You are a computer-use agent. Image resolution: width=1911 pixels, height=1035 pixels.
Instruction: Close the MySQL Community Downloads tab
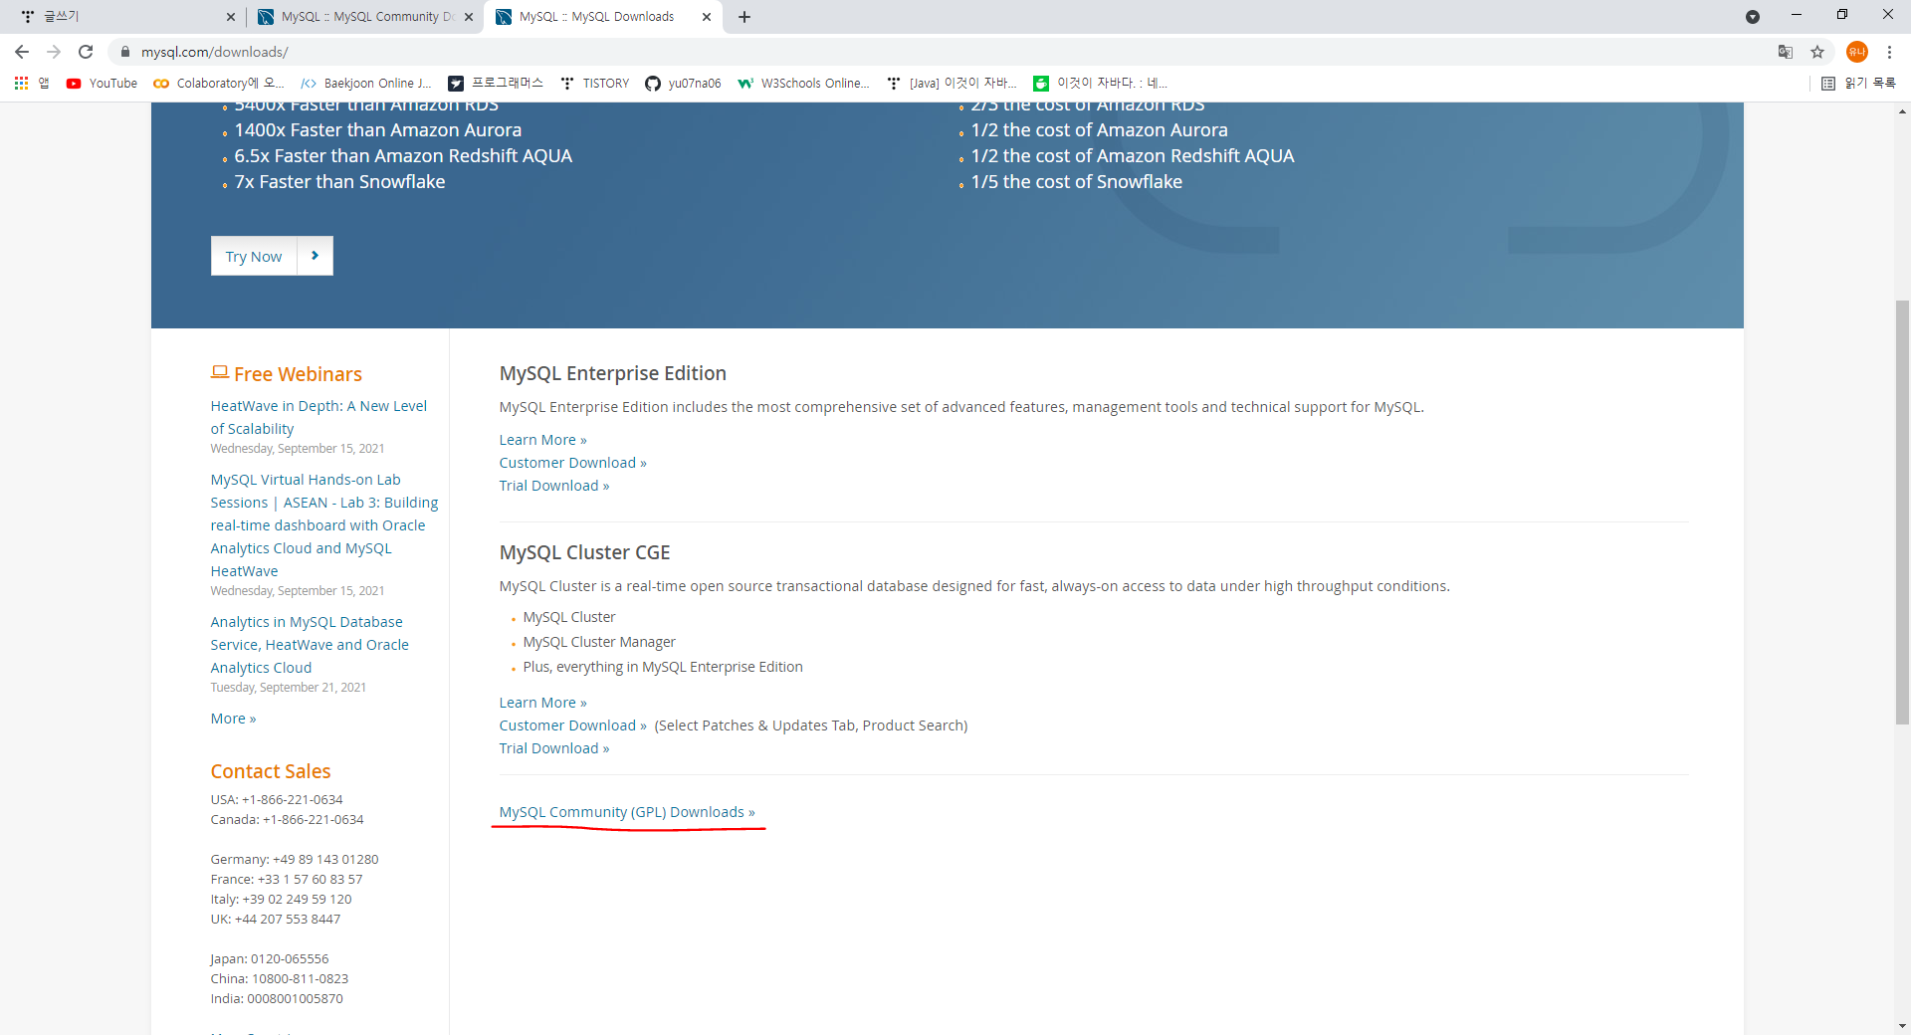(x=469, y=17)
